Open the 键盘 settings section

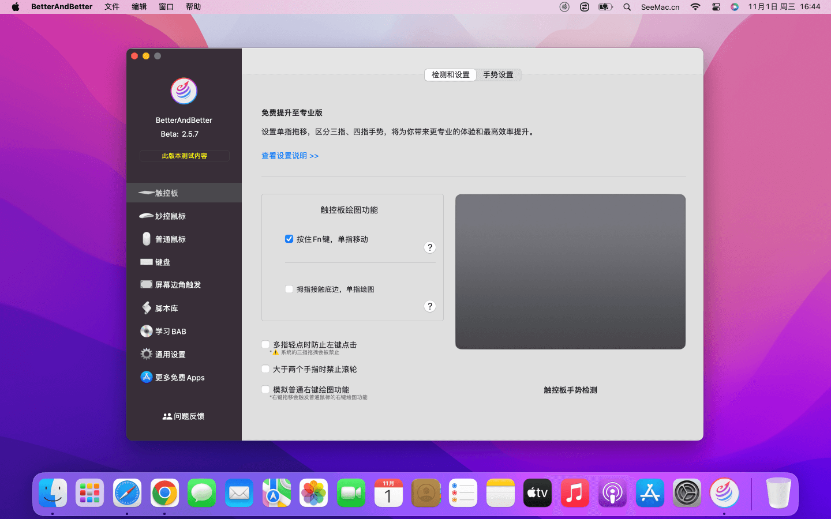coord(163,262)
